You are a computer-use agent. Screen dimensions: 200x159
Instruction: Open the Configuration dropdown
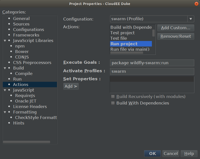click(191, 19)
